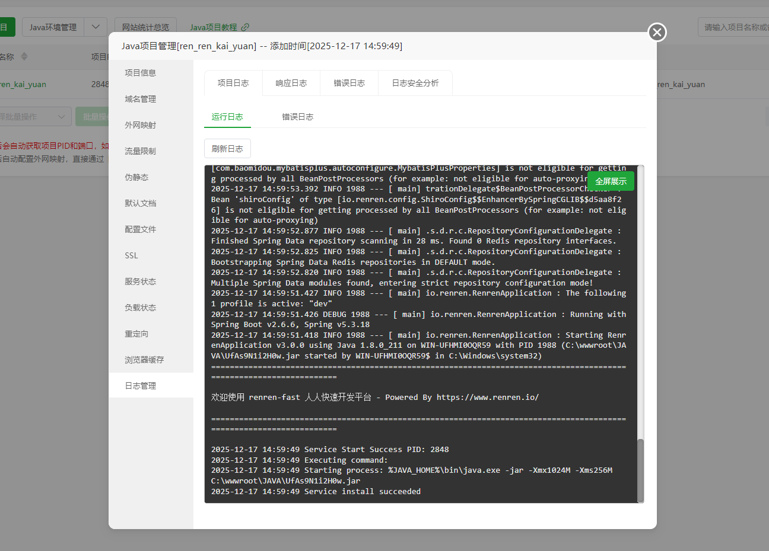Switch to the 响应日志 tab
This screenshot has width=769, height=551.
point(291,83)
